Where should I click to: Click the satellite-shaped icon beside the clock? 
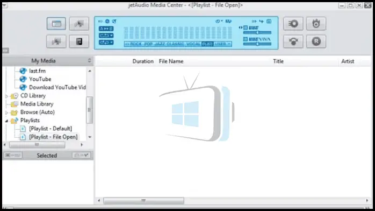[x=114, y=22]
